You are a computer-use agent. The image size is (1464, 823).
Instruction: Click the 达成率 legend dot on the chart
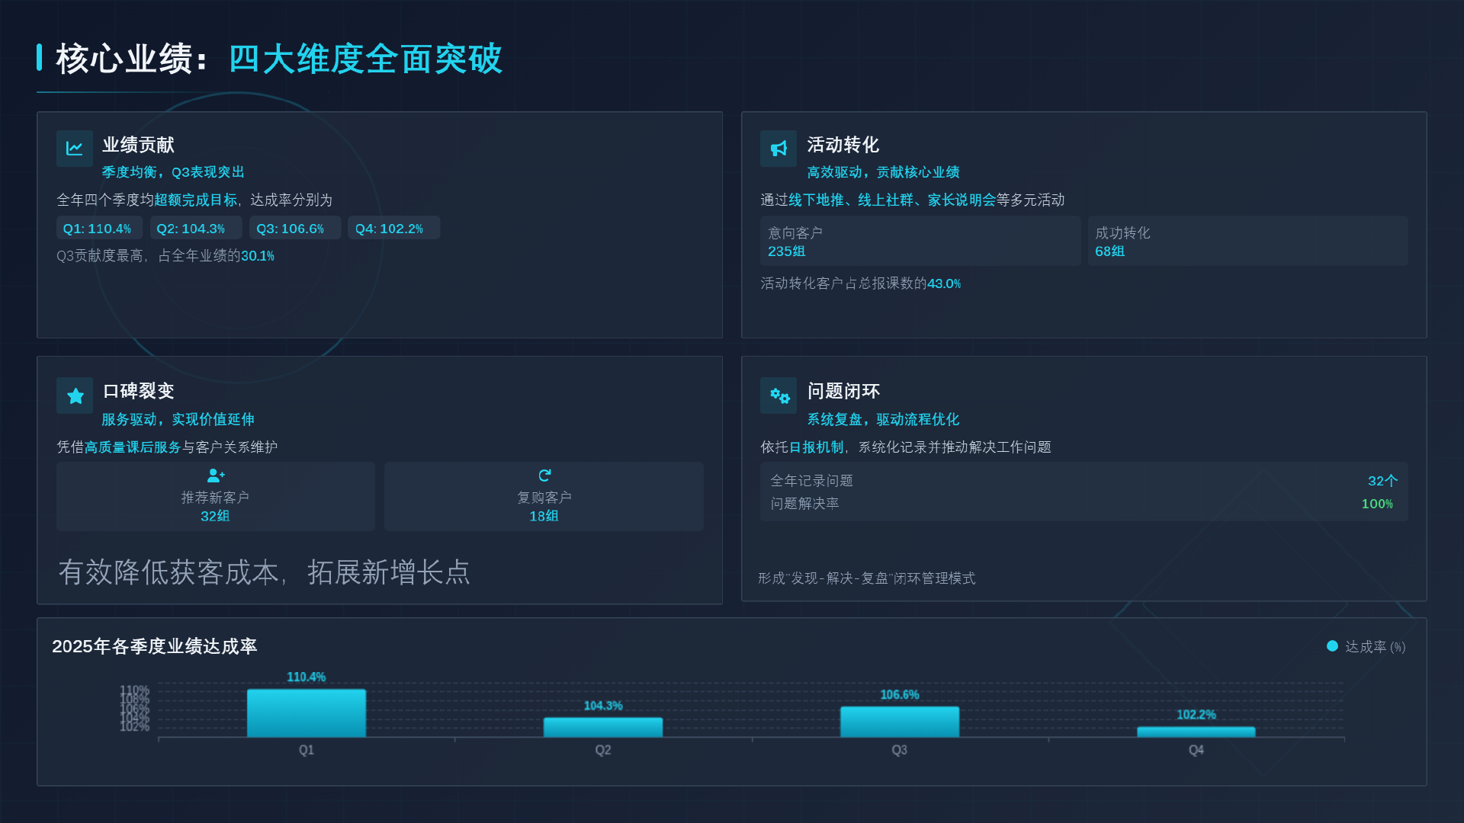point(1331,645)
